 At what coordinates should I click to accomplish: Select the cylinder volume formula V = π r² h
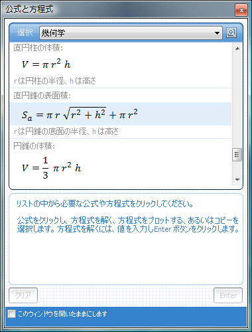pos(46,64)
